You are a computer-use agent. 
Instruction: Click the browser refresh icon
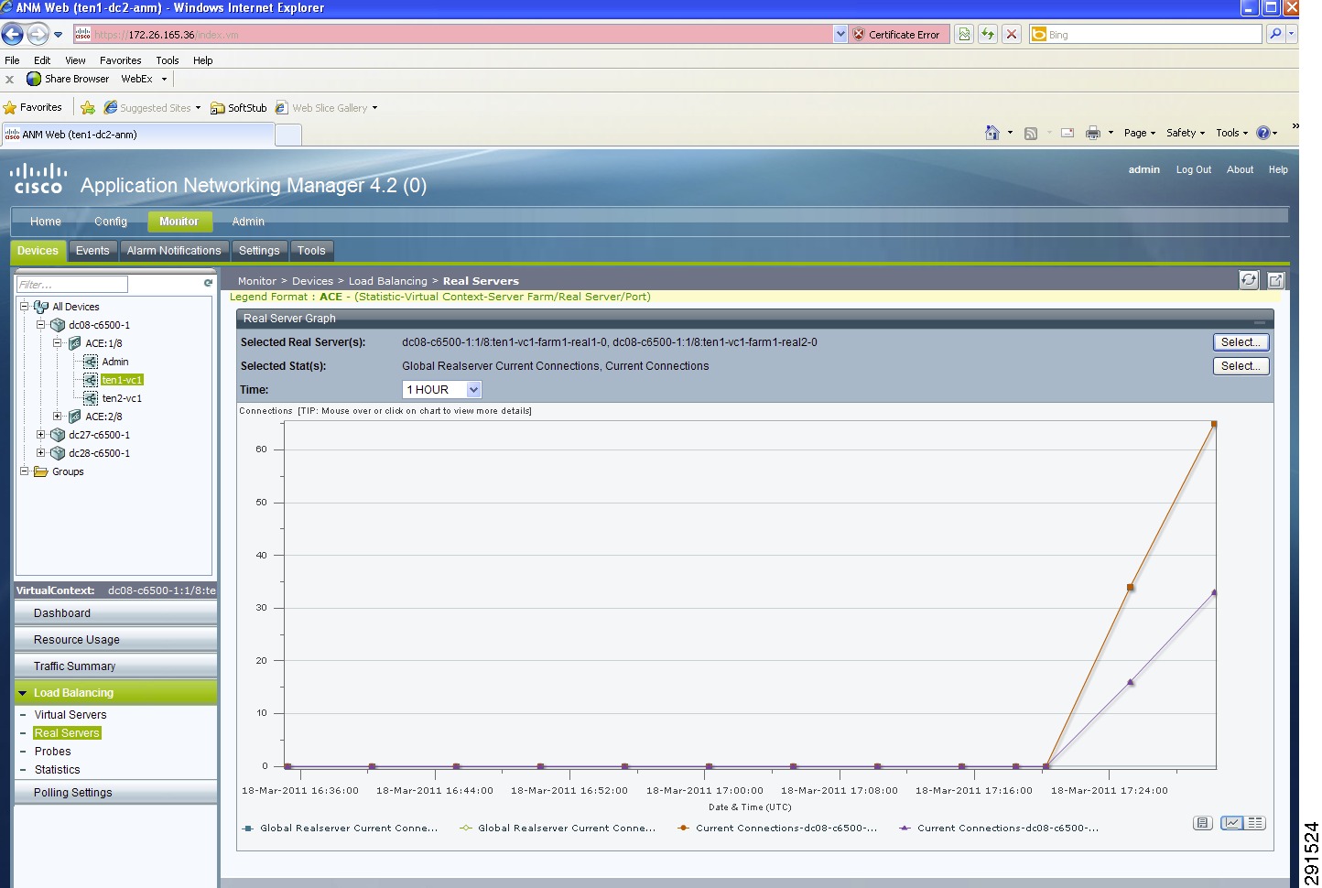[x=988, y=34]
